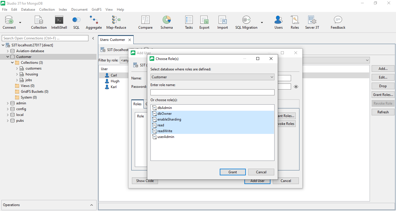
Task: Click the Enter role name field
Action: tap(212, 92)
